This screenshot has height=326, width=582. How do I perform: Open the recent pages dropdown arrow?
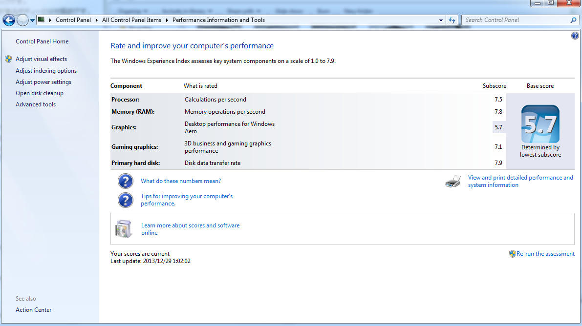tap(32, 20)
